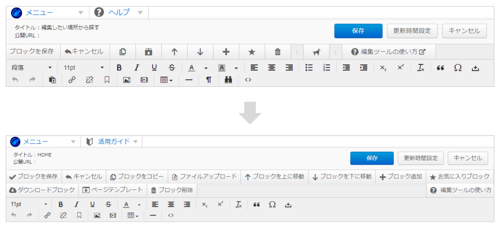Click the undo arrow in the upper editor

pos(15,80)
